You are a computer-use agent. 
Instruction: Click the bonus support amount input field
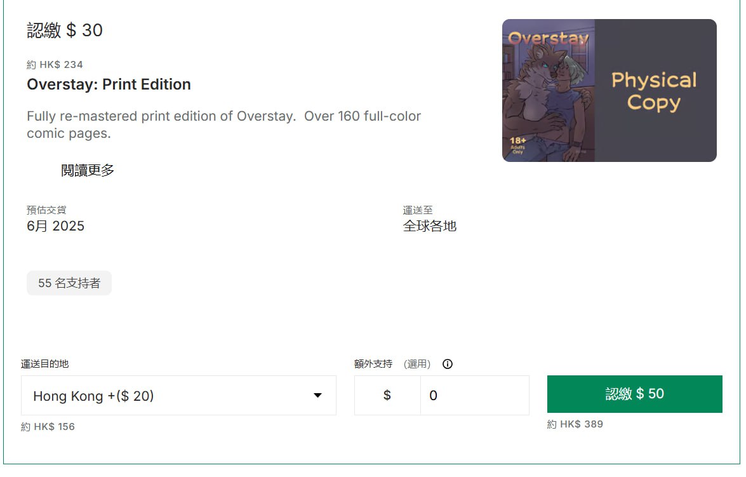coord(474,396)
